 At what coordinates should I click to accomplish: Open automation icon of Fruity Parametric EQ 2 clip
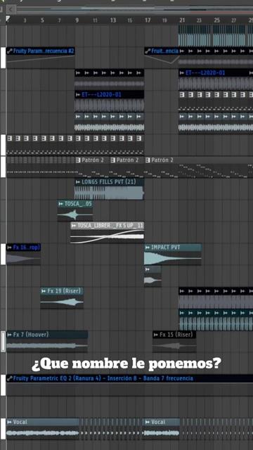(x=10, y=378)
